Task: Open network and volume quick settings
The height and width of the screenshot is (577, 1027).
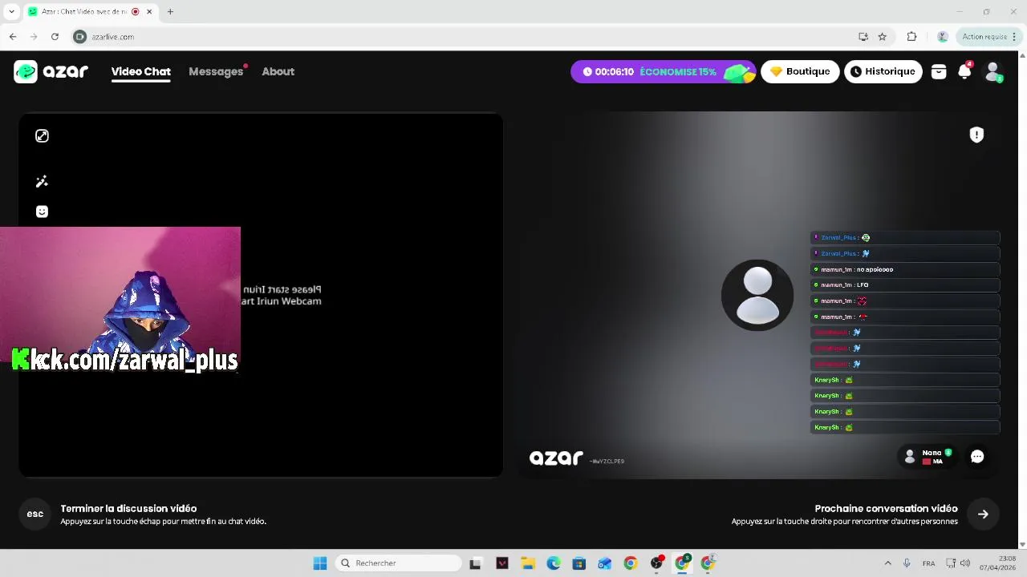Action: [958, 563]
